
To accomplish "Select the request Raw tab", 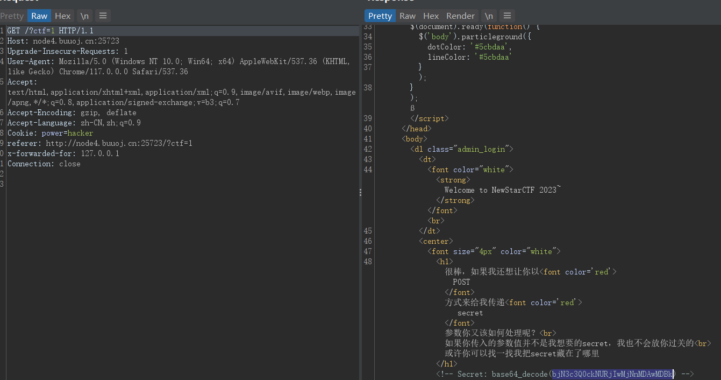I will click(39, 16).
